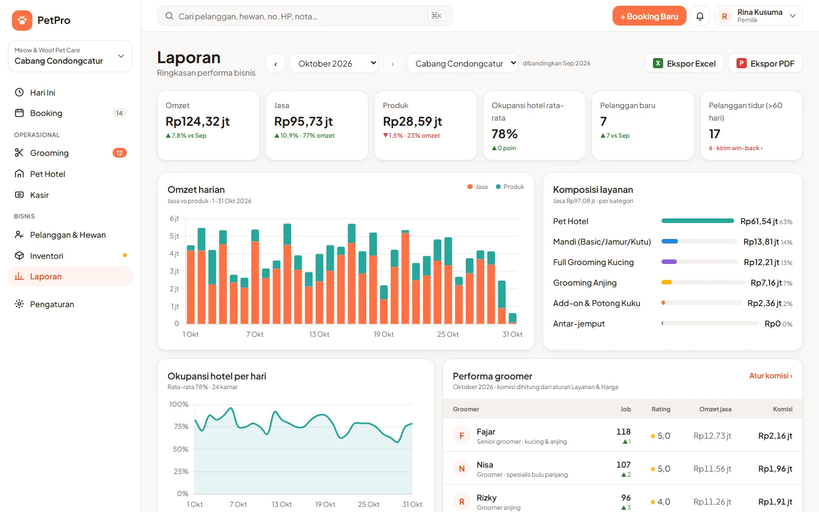Viewport: 819px width, 512px height.
Task: Click the Booking calendar icon
Action: [19, 113]
